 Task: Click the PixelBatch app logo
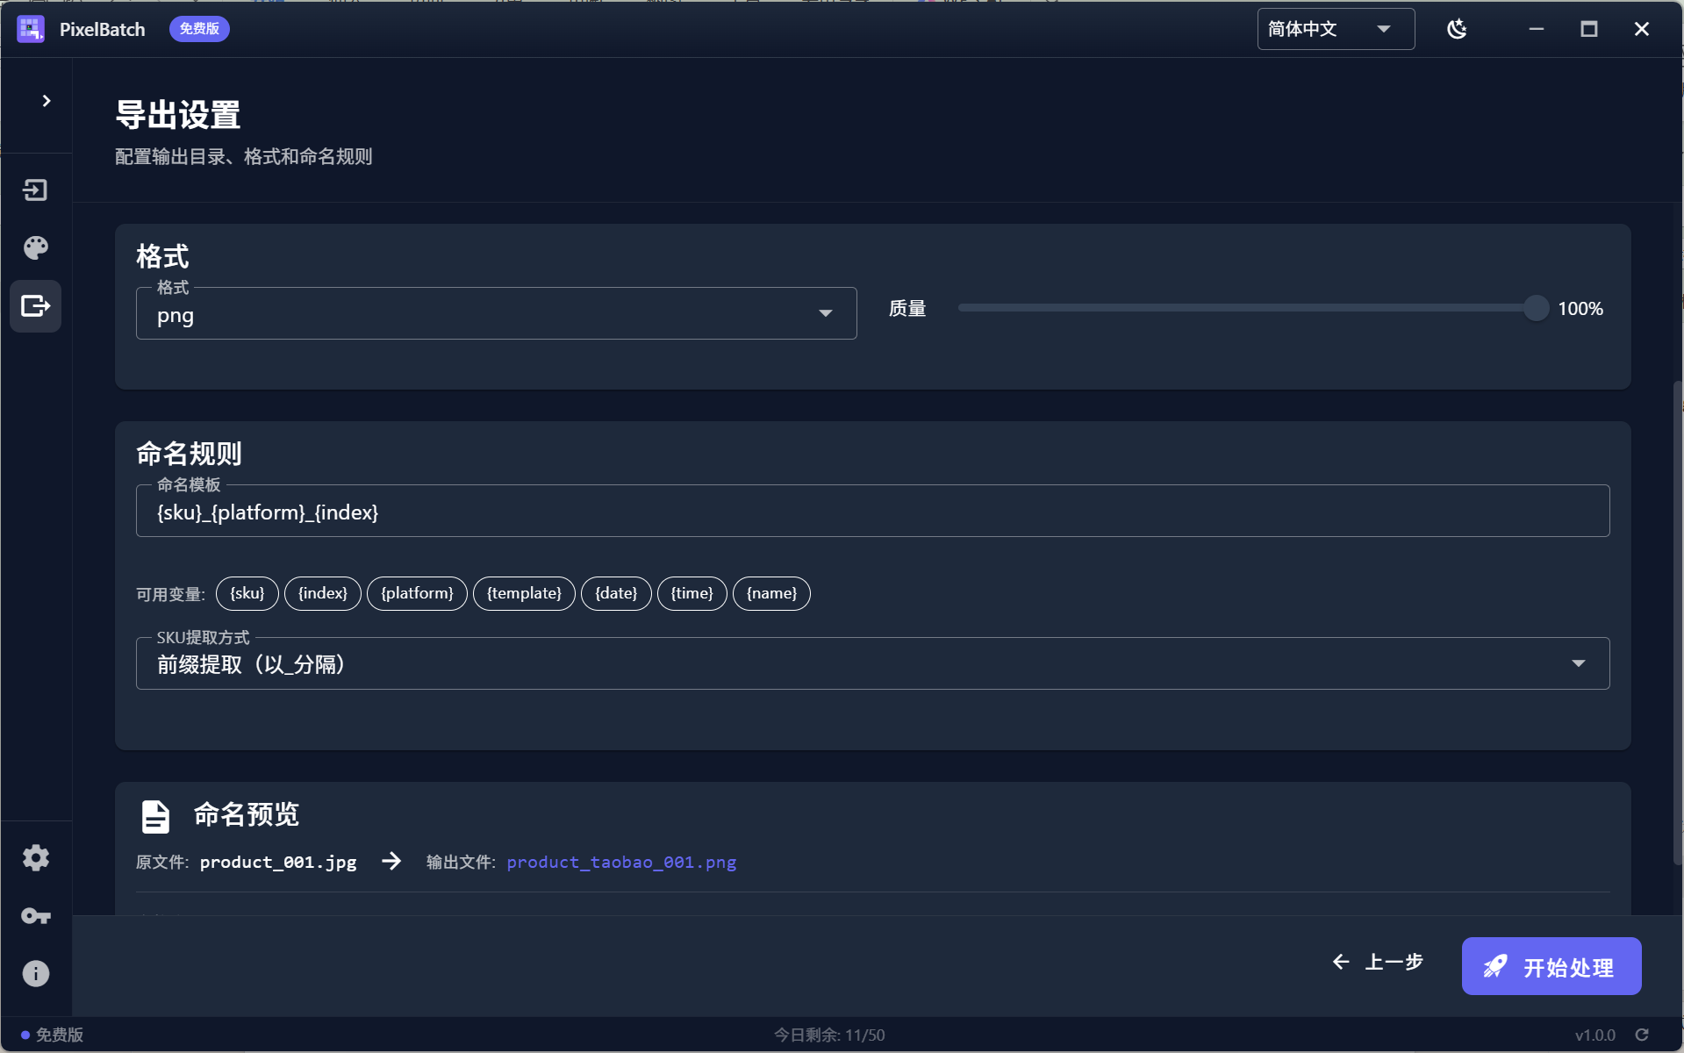click(31, 29)
